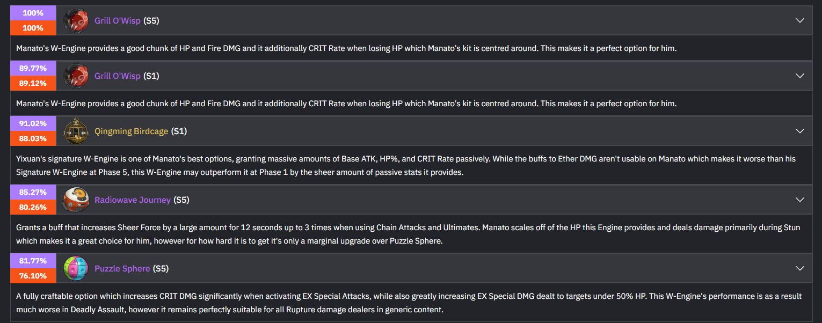Open the Radiowave Journey link
Screen dimensions: 822x323
tap(132, 200)
